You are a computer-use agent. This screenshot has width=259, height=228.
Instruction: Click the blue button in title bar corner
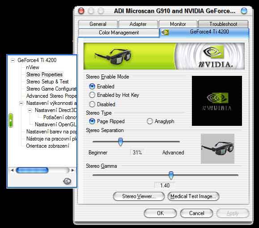[244, 11]
